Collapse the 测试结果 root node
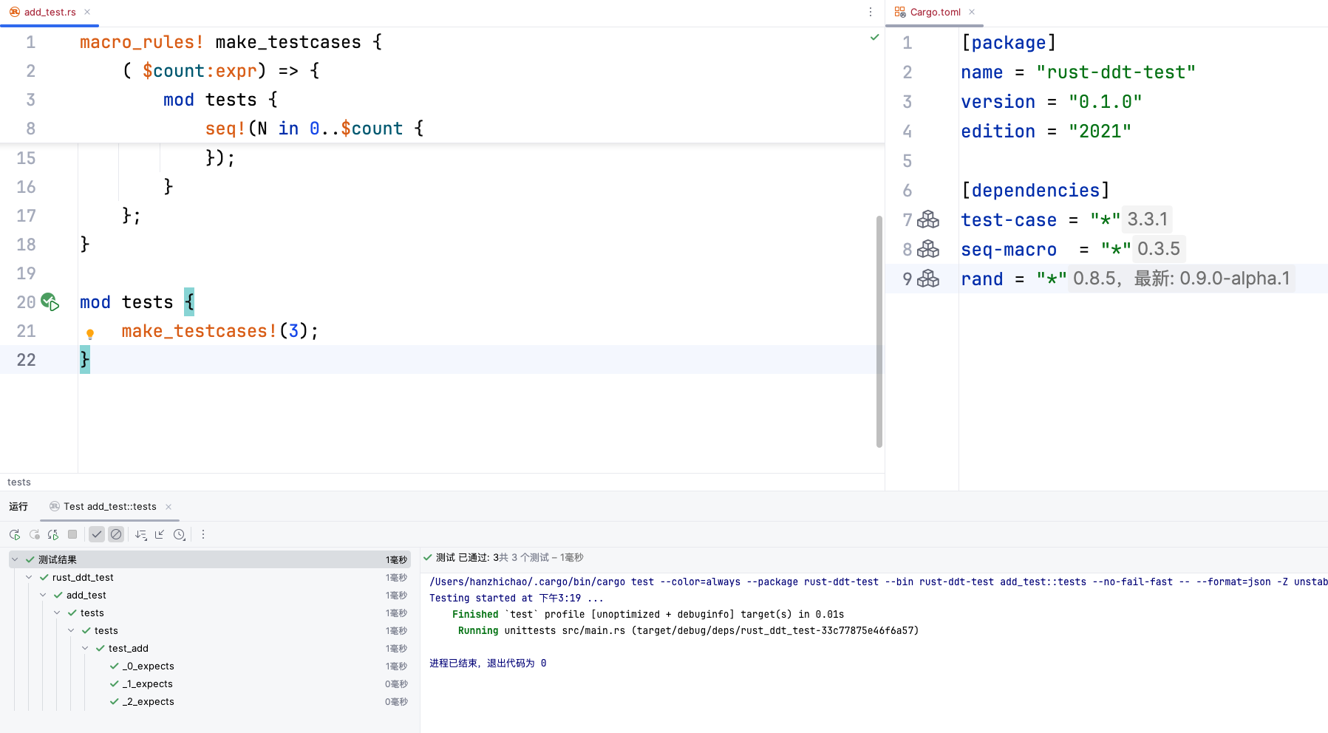The image size is (1328, 733). (x=15, y=559)
